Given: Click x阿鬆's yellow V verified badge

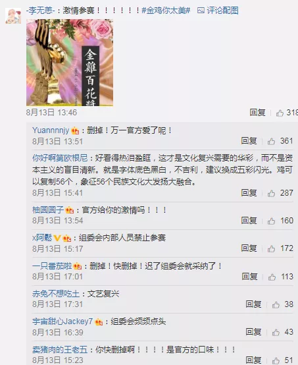Looking at the screenshot, I should (x=57, y=238).
